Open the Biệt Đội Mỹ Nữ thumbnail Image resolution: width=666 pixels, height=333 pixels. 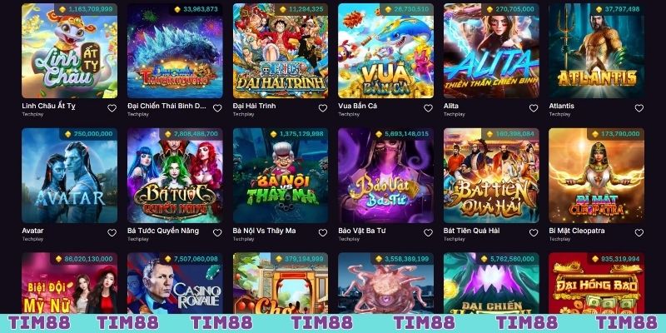point(70,283)
